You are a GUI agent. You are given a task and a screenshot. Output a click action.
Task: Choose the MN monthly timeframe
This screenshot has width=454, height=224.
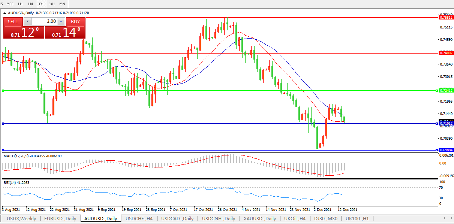62,4
